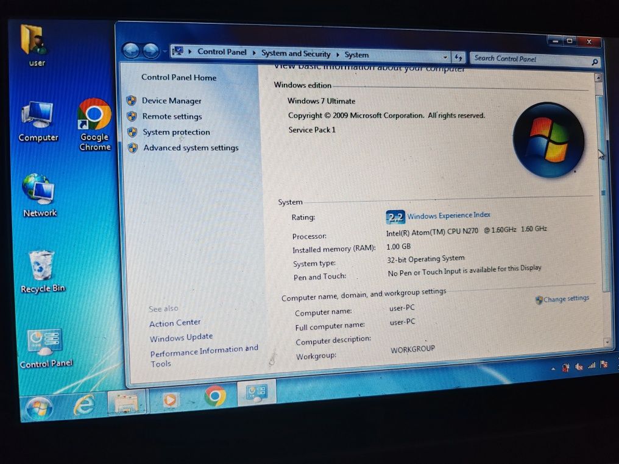Open Action Center under See also
Viewport: 619px width, 464px height.
(x=175, y=323)
